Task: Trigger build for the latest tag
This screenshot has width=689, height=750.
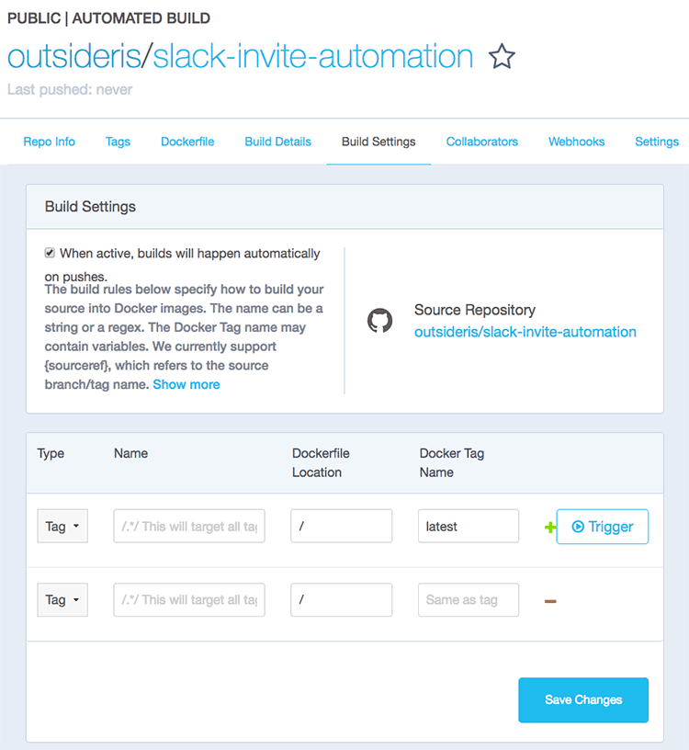Action: tap(603, 527)
